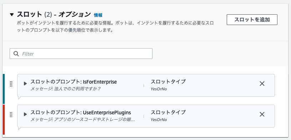The image size is (291, 140).
Task: Grab the UseEnterprisePlugins drag handle icon
Action: (11, 115)
